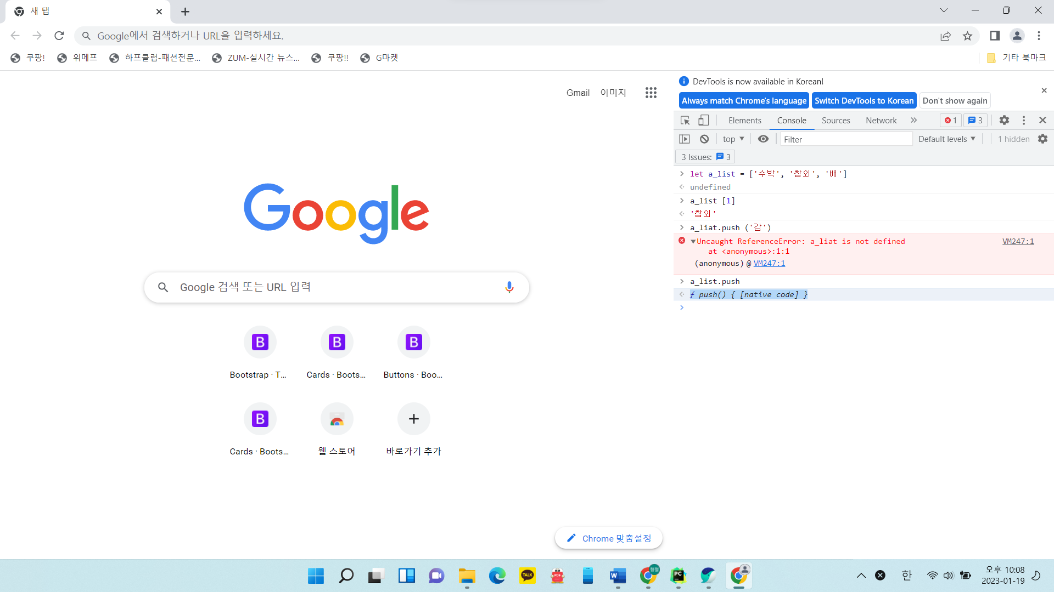
Task: Click Don't show again button
Action: pos(955,101)
